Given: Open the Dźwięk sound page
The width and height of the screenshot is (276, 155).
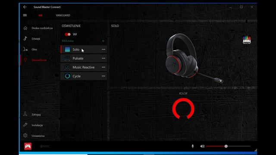Looking at the screenshot, I should [36, 39].
